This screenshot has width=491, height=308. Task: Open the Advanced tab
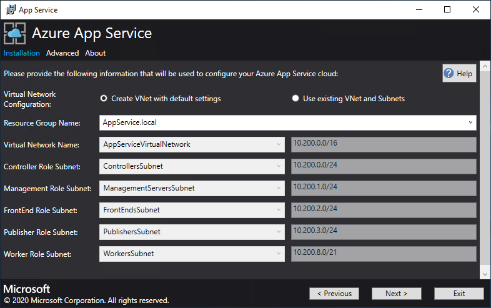click(x=62, y=53)
